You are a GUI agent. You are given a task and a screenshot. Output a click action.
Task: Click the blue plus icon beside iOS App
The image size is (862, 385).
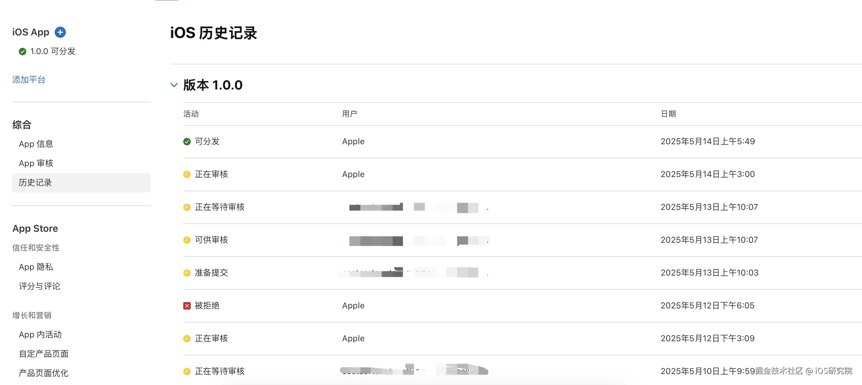click(60, 32)
